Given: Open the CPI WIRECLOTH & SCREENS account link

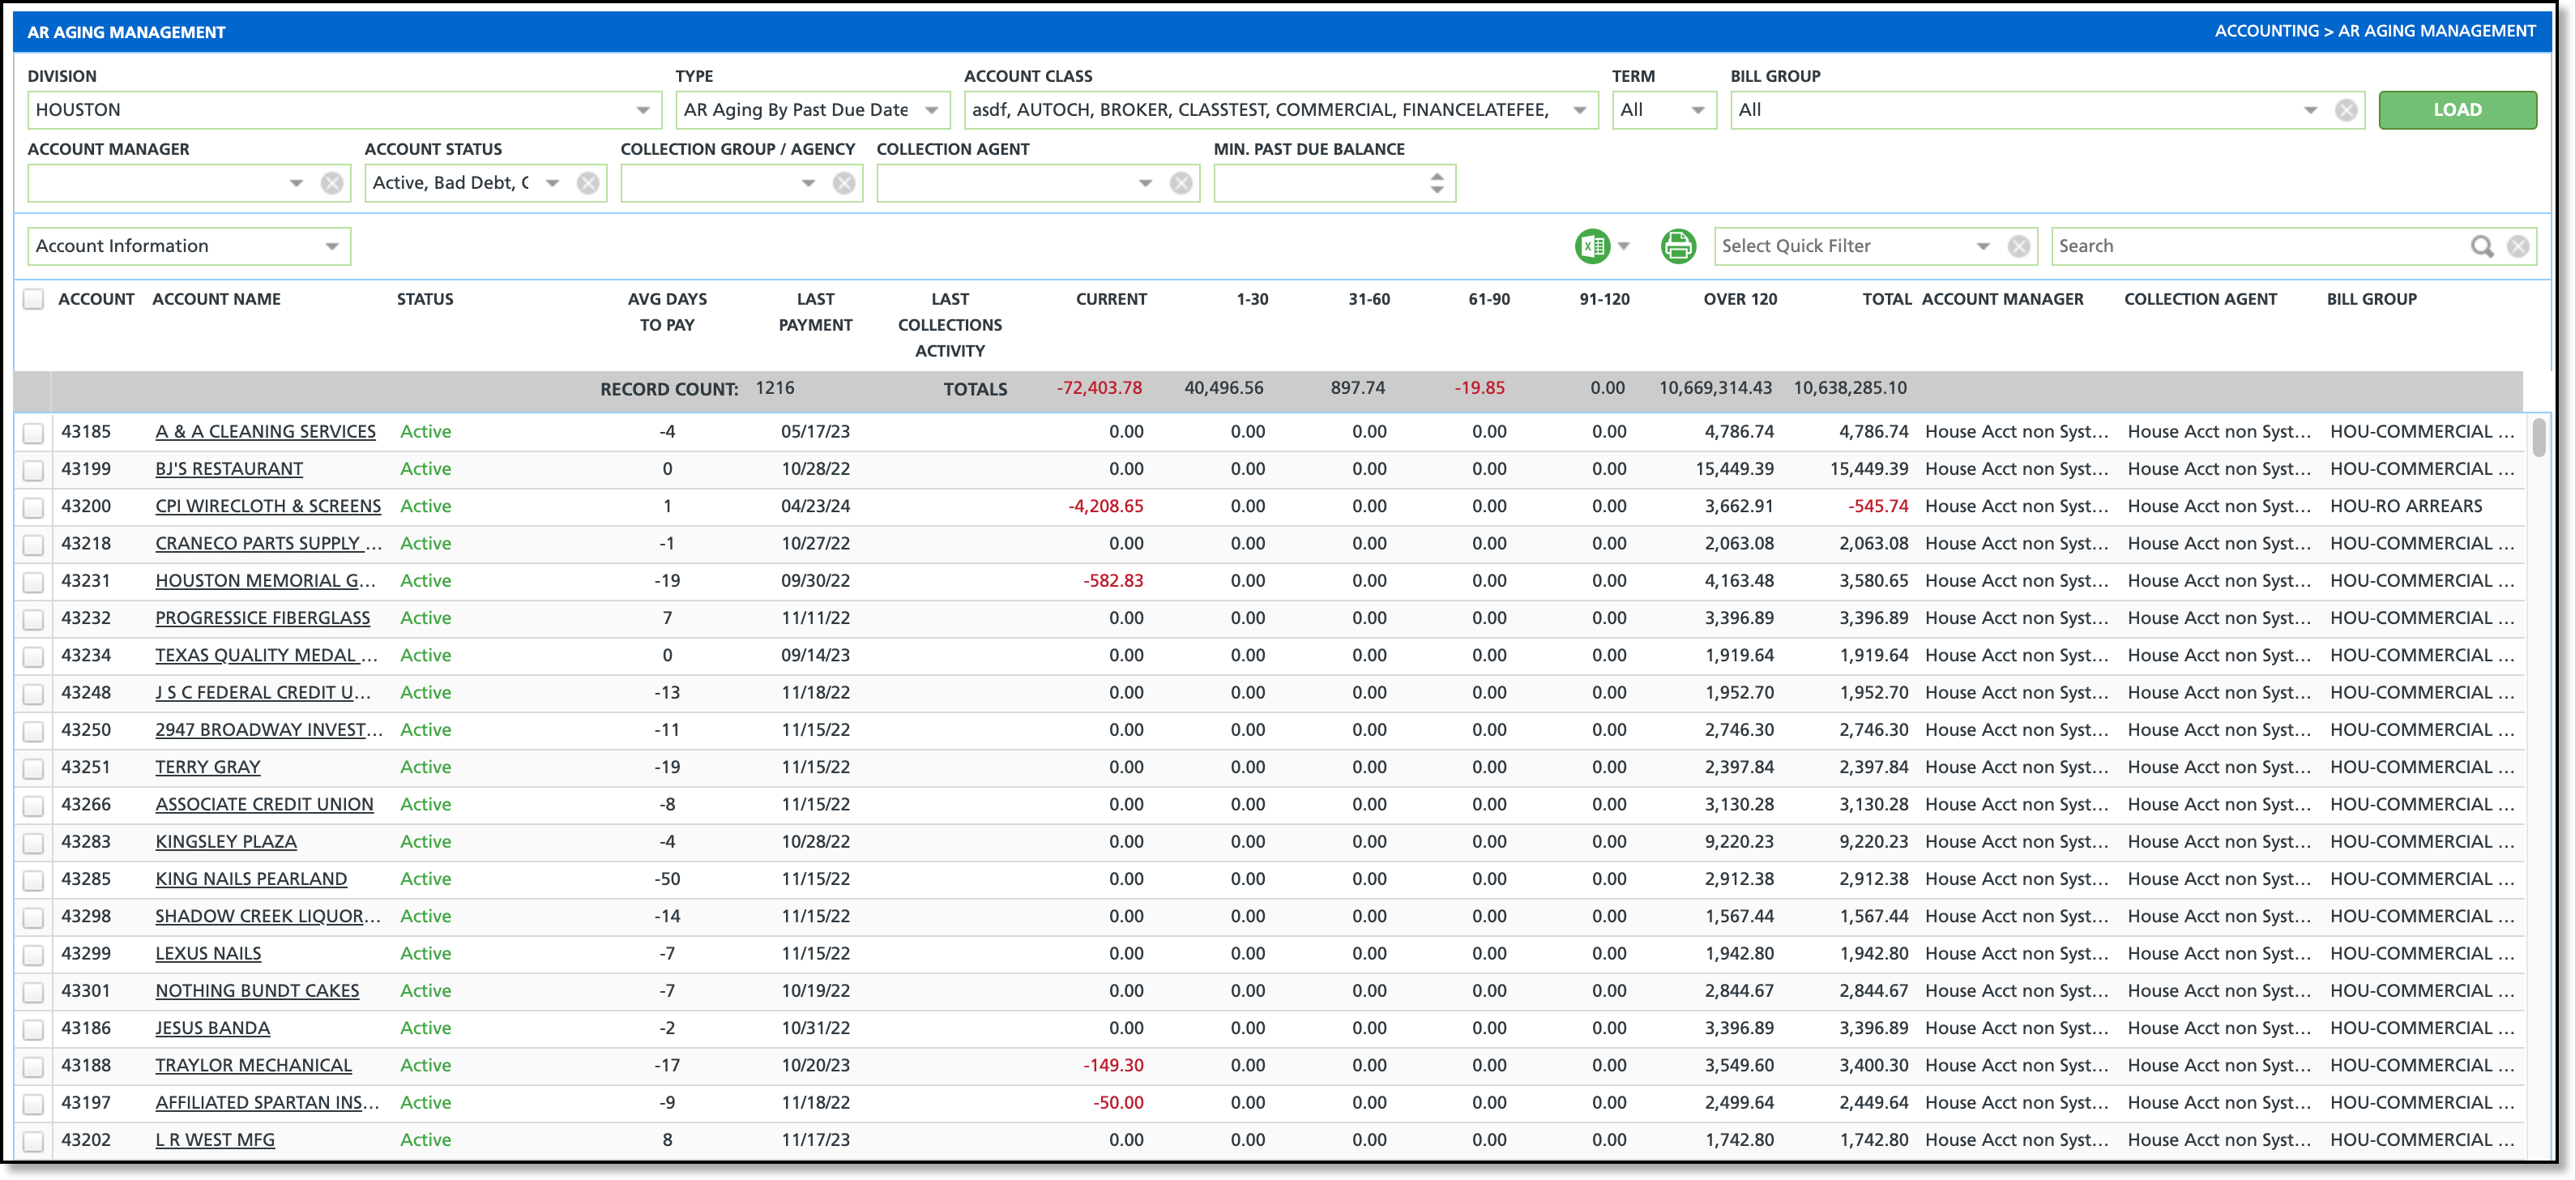Looking at the screenshot, I should point(268,506).
